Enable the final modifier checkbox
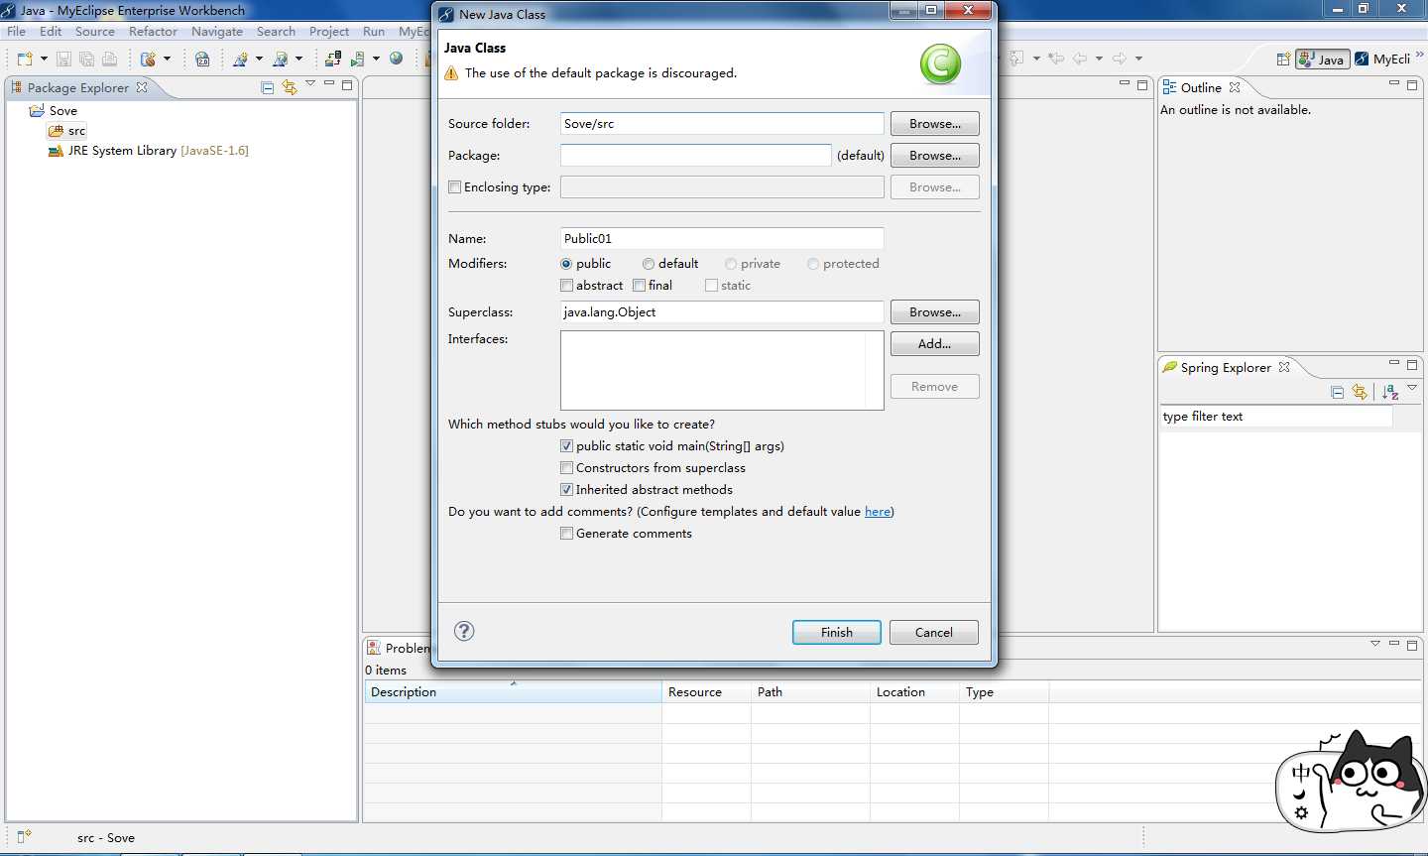The image size is (1428, 856). [x=639, y=286]
